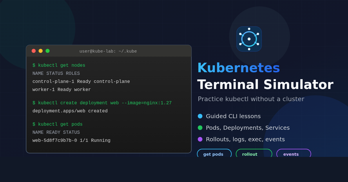Image resolution: width=348 pixels, height=182 pixels.
Task: Click the 'get pods' pill button
Action: 214,153
